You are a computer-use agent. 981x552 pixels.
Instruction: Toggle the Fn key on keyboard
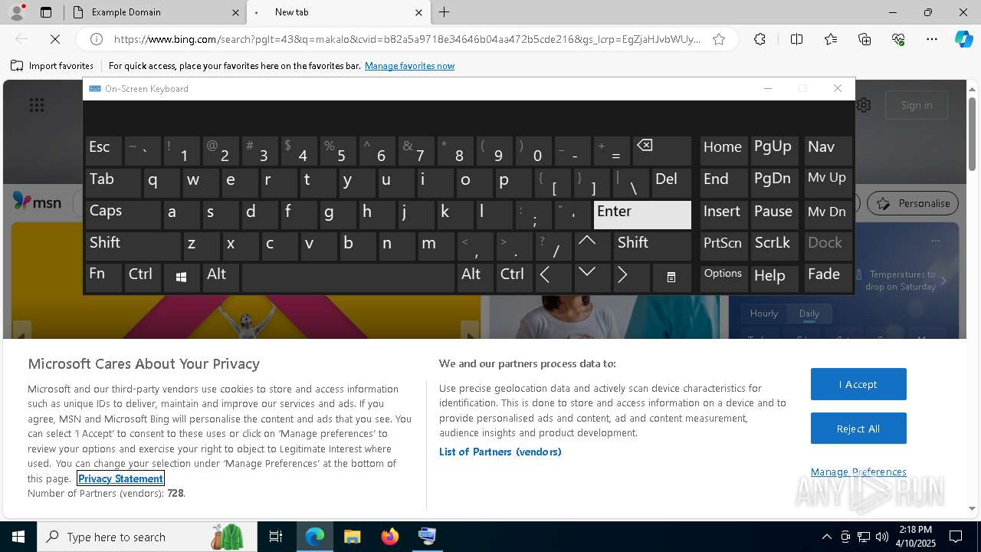[x=103, y=278]
